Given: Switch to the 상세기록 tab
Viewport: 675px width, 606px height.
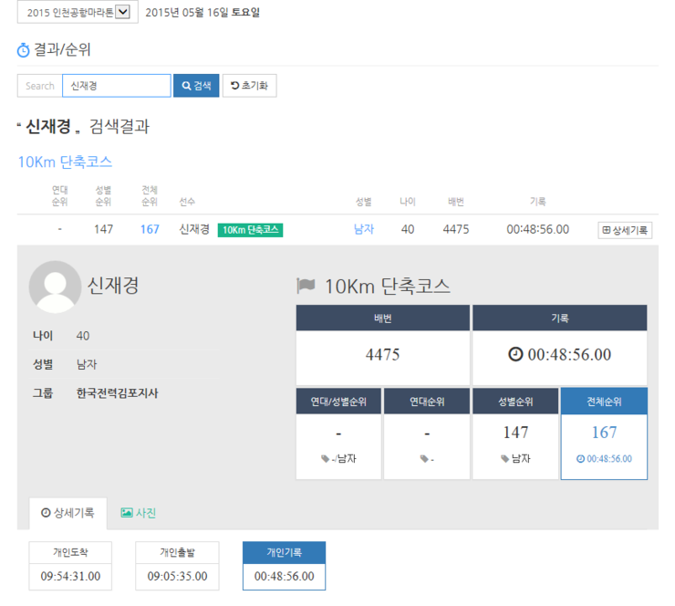Looking at the screenshot, I should click(67, 513).
